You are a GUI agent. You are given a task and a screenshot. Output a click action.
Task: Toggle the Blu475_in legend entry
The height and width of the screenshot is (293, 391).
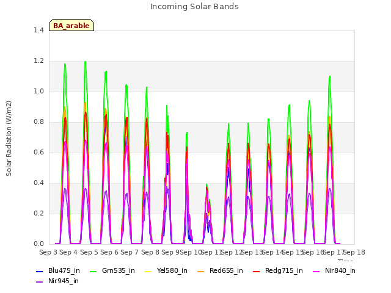coord(58,270)
